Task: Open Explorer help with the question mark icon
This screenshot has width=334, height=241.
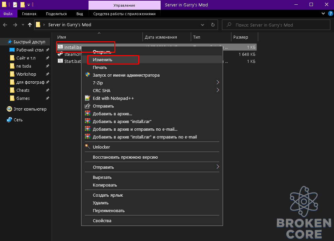Action: pos(330,14)
